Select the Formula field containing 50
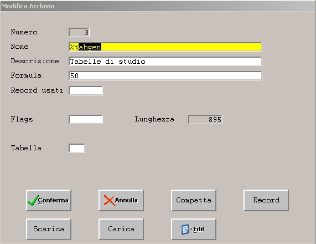316x244 pixels. coord(165,75)
